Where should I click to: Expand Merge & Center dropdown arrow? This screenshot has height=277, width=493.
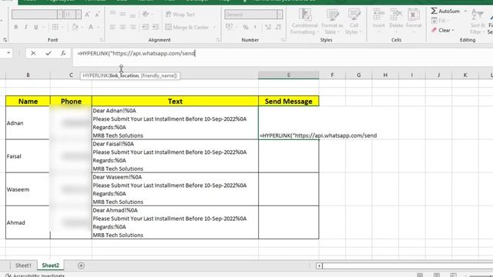[x=214, y=28]
